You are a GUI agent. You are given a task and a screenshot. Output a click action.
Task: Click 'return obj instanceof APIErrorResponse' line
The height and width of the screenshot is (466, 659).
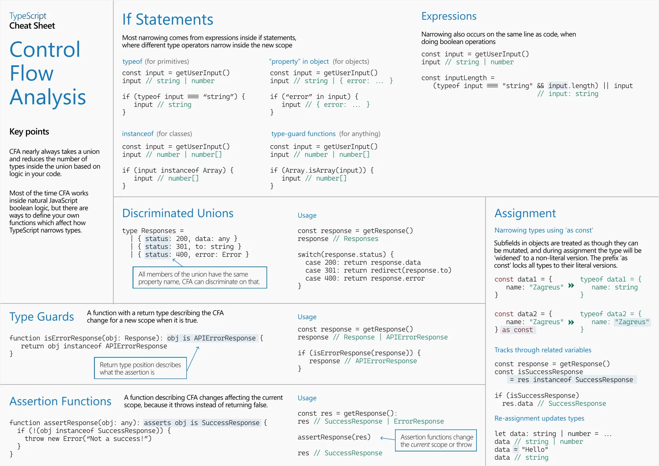point(94,346)
